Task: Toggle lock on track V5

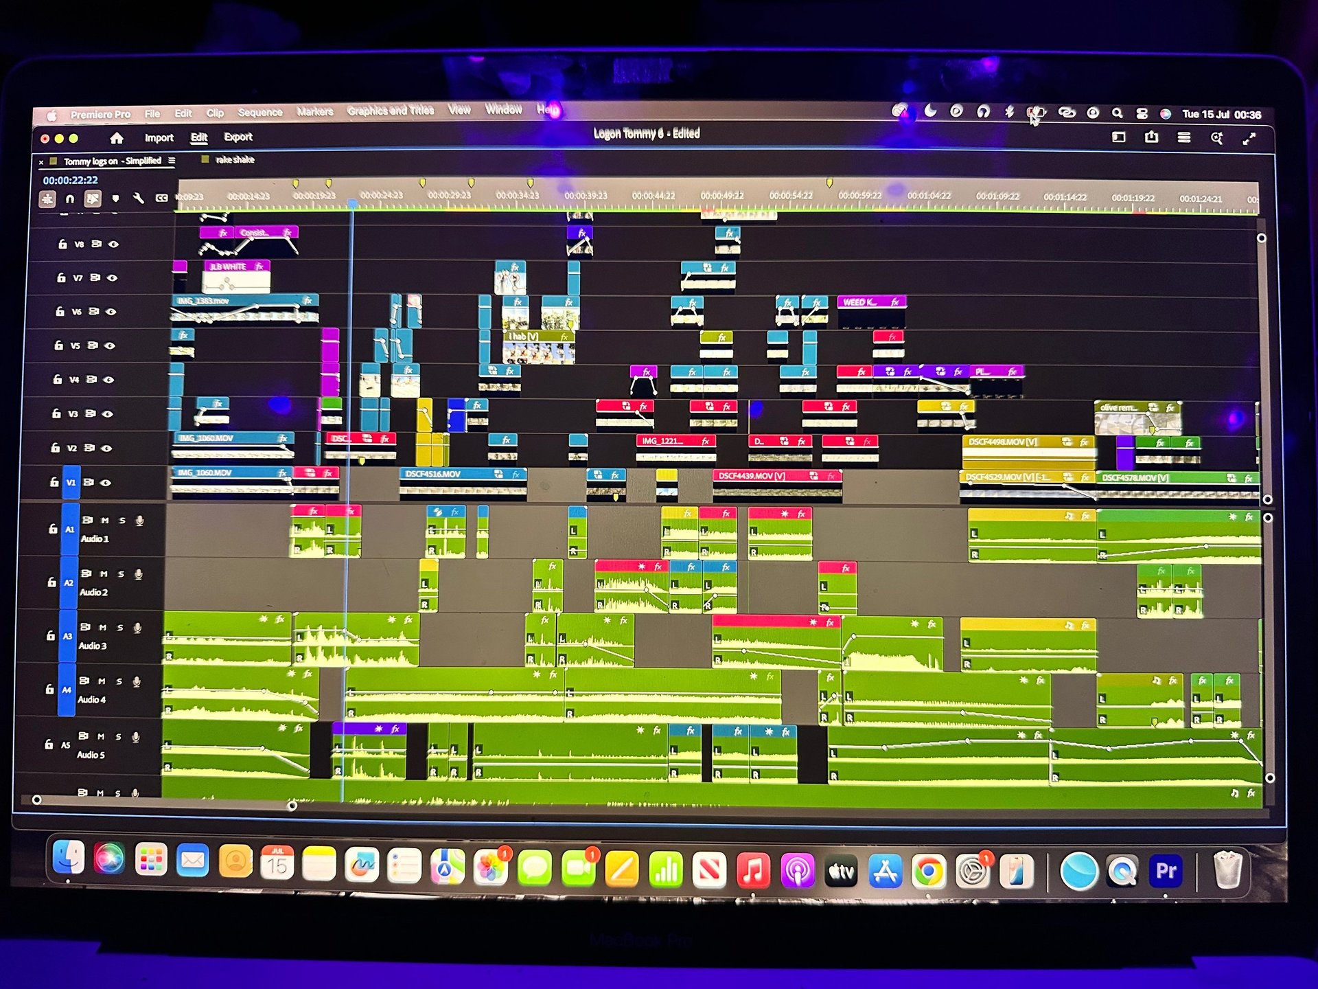Action: coord(59,345)
